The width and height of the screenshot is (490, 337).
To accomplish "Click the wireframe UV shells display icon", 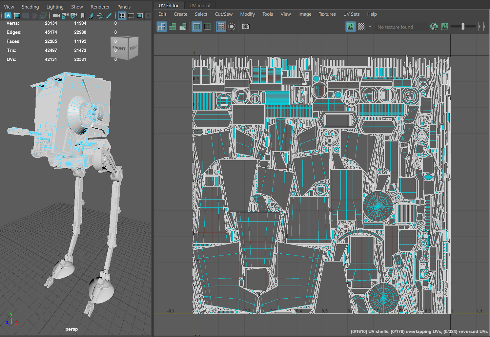I will (162, 27).
